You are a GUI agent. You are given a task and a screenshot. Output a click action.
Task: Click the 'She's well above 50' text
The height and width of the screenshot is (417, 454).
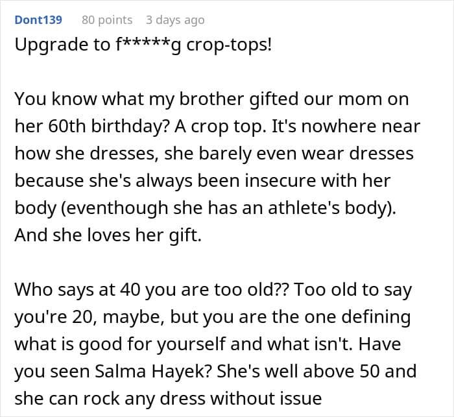[x=298, y=371]
